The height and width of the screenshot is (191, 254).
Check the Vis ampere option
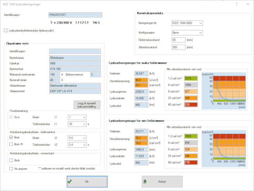click(x=11, y=169)
